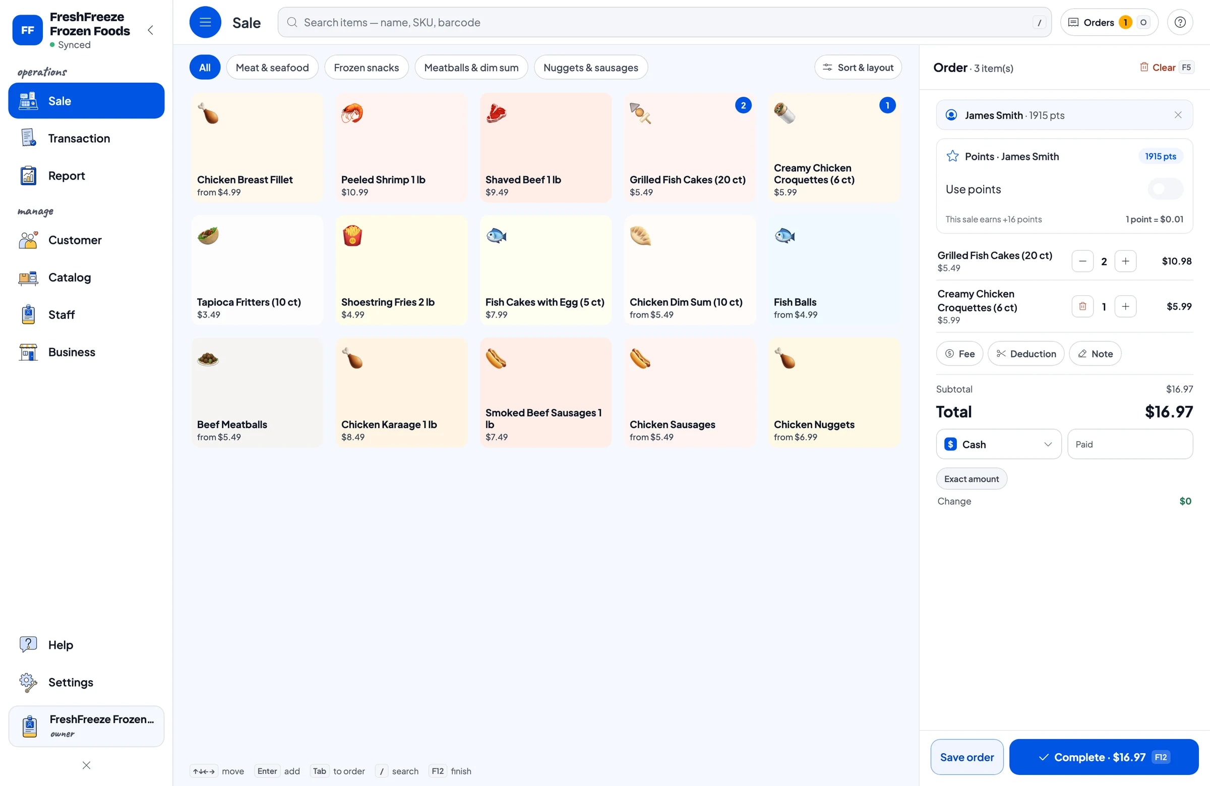This screenshot has height=786, width=1210.
Task: Complete the sale for $16.97
Action: click(1103, 757)
